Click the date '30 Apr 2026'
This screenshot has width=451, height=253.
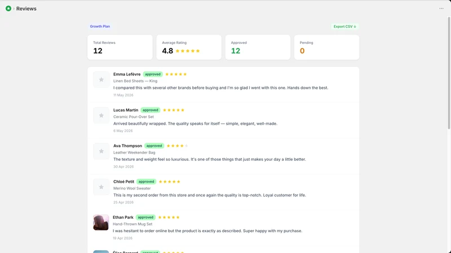tap(123, 166)
